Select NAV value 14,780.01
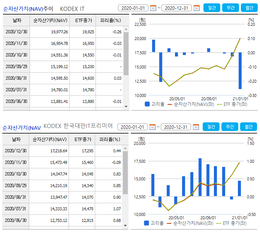This screenshot has width=260, height=232. click(59, 90)
